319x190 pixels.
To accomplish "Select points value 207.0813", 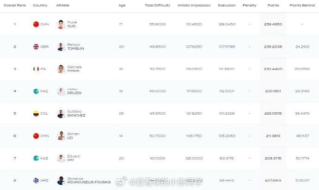I will click(x=273, y=180).
